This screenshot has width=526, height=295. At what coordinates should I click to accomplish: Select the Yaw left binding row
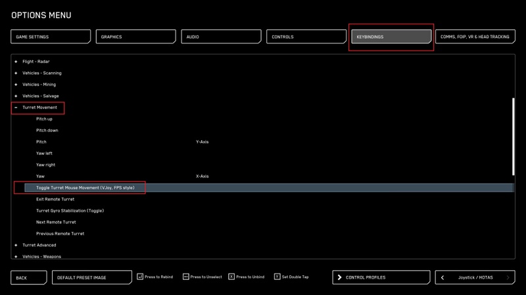(x=268, y=153)
